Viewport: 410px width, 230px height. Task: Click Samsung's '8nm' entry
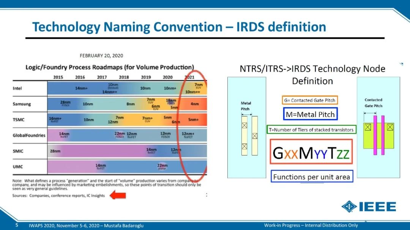tap(131, 104)
